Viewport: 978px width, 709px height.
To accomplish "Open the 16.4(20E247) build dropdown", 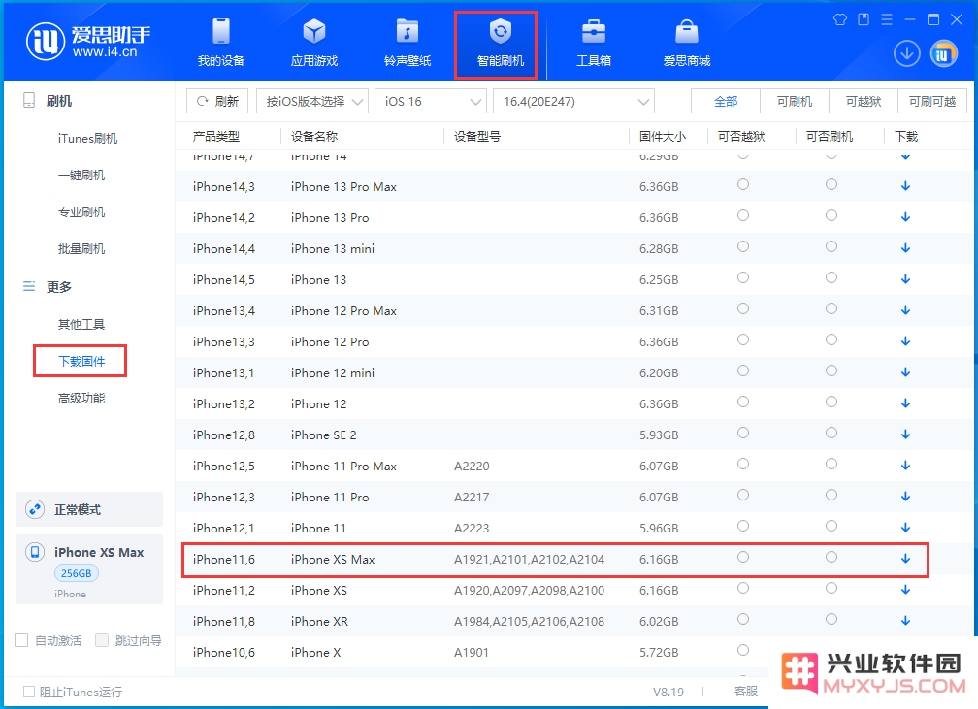I will [x=573, y=101].
